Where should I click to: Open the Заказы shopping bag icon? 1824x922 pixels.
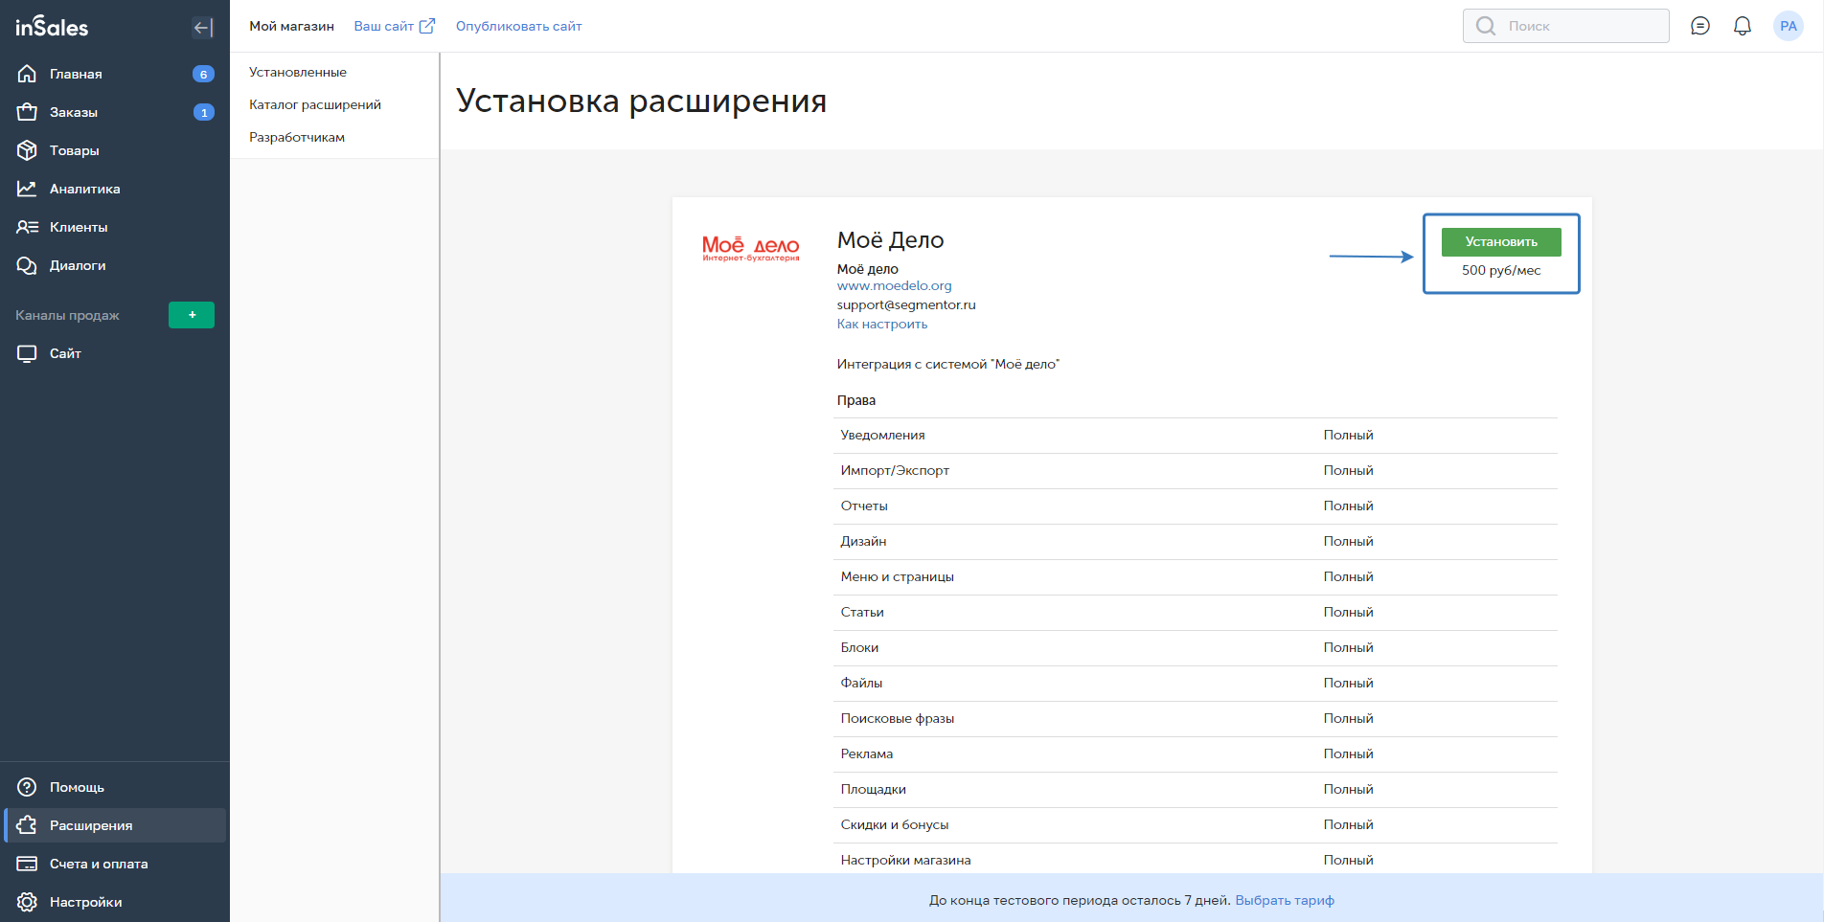click(x=27, y=112)
